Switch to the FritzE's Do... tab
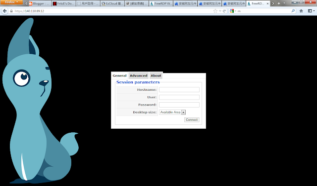Screen dimensions: 317x186 click(x=64, y=3)
